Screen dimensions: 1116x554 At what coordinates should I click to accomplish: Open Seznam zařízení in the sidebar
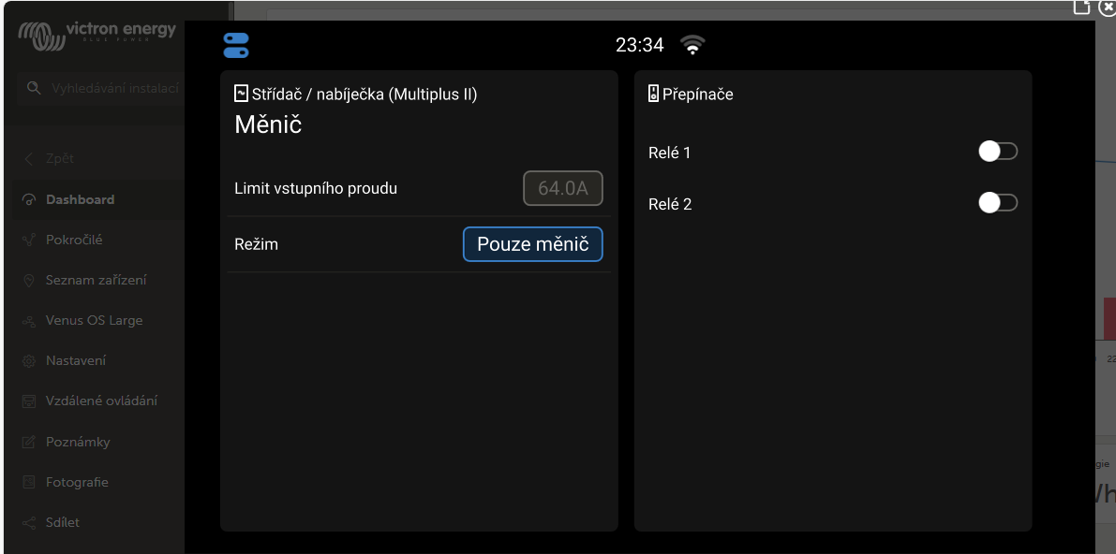(x=96, y=280)
